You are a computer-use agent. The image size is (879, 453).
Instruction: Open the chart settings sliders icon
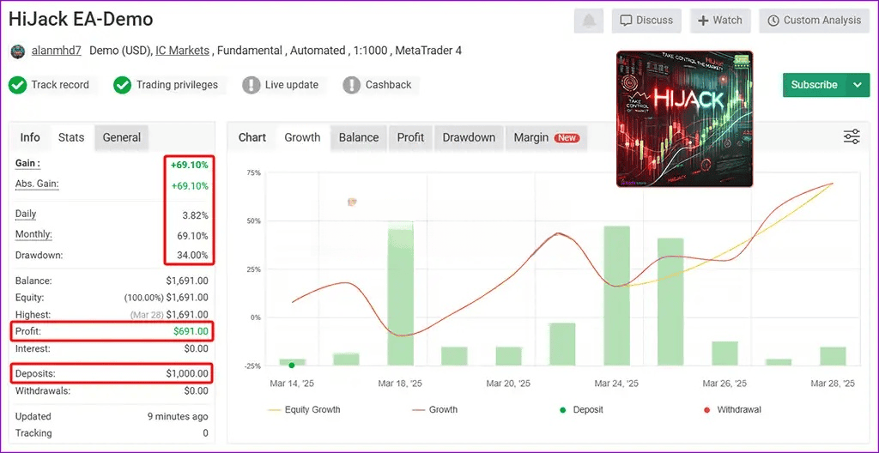[x=852, y=136]
